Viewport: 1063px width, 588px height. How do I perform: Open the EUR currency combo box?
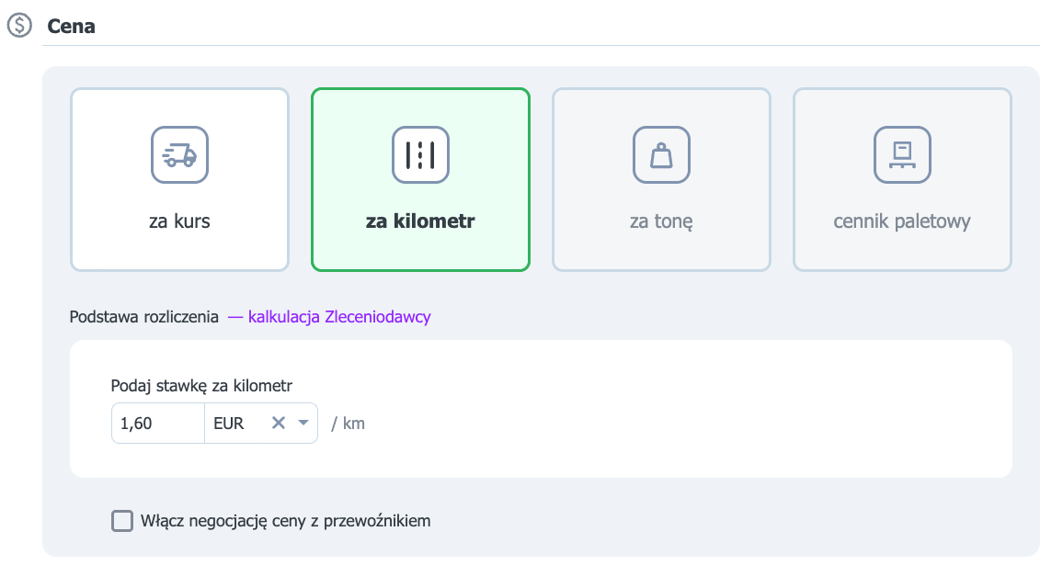click(x=261, y=424)
